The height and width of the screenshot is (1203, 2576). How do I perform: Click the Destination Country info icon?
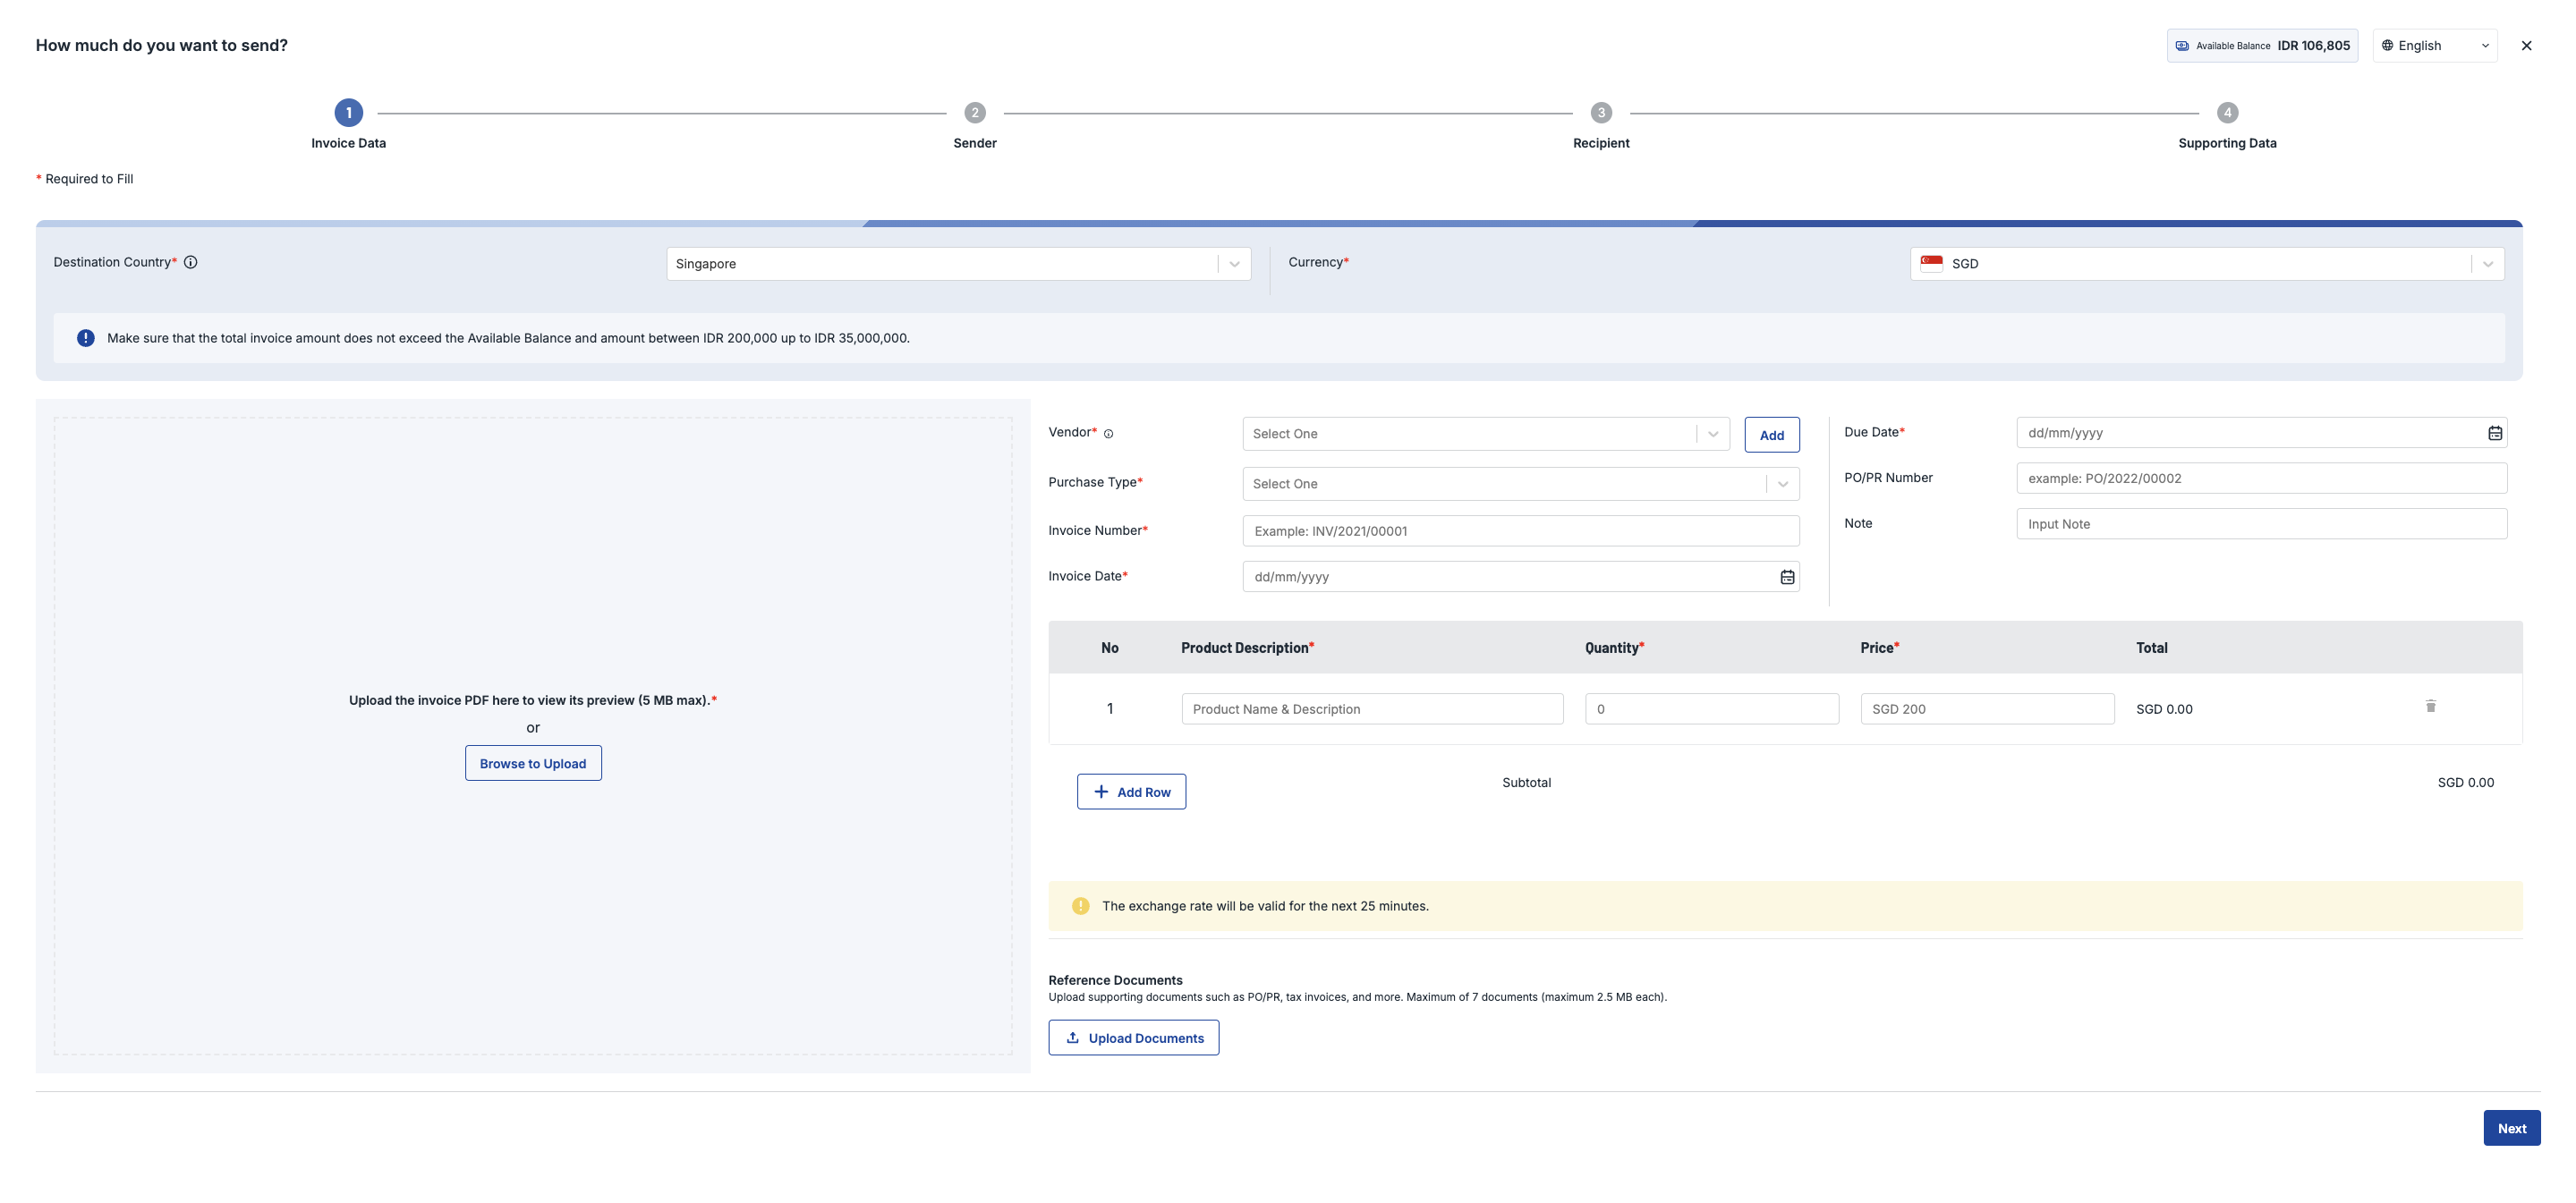tap(190, 262)
